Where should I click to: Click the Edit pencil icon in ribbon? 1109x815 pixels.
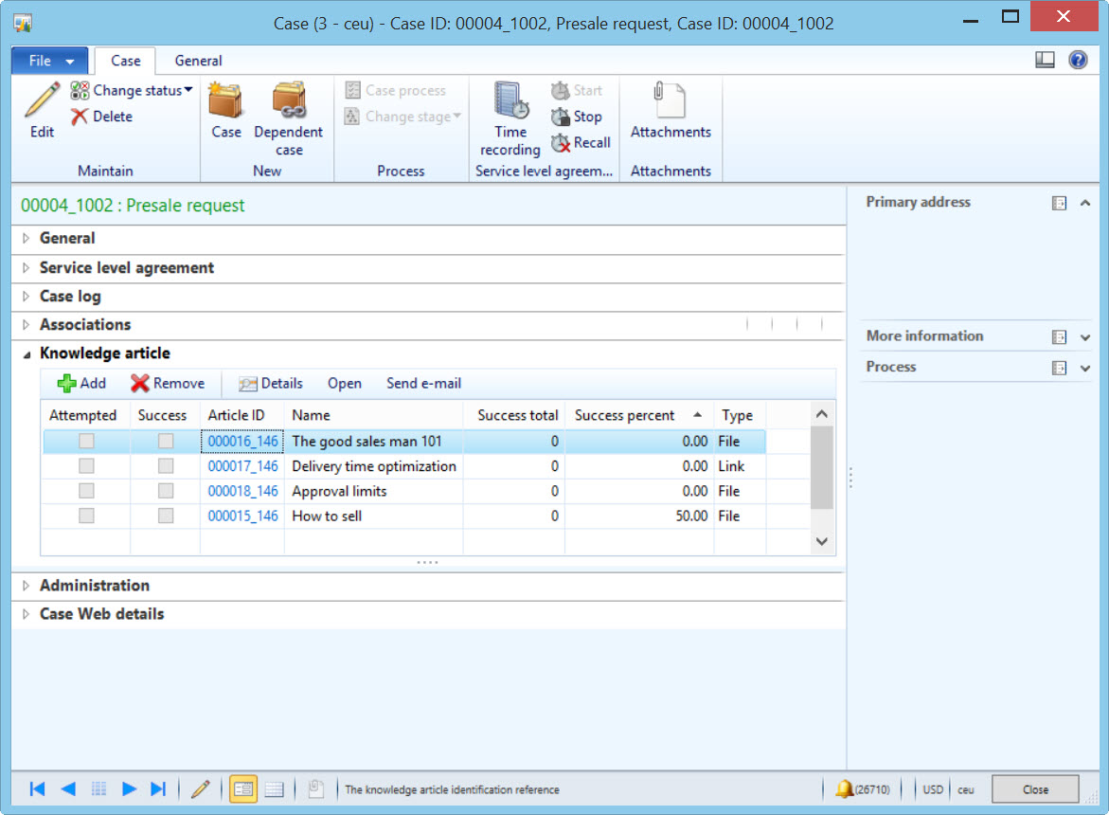tap(42, 100)
